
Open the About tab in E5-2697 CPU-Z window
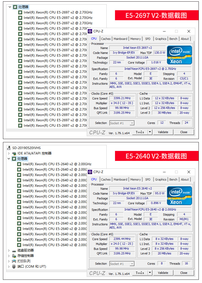point(185,39)
